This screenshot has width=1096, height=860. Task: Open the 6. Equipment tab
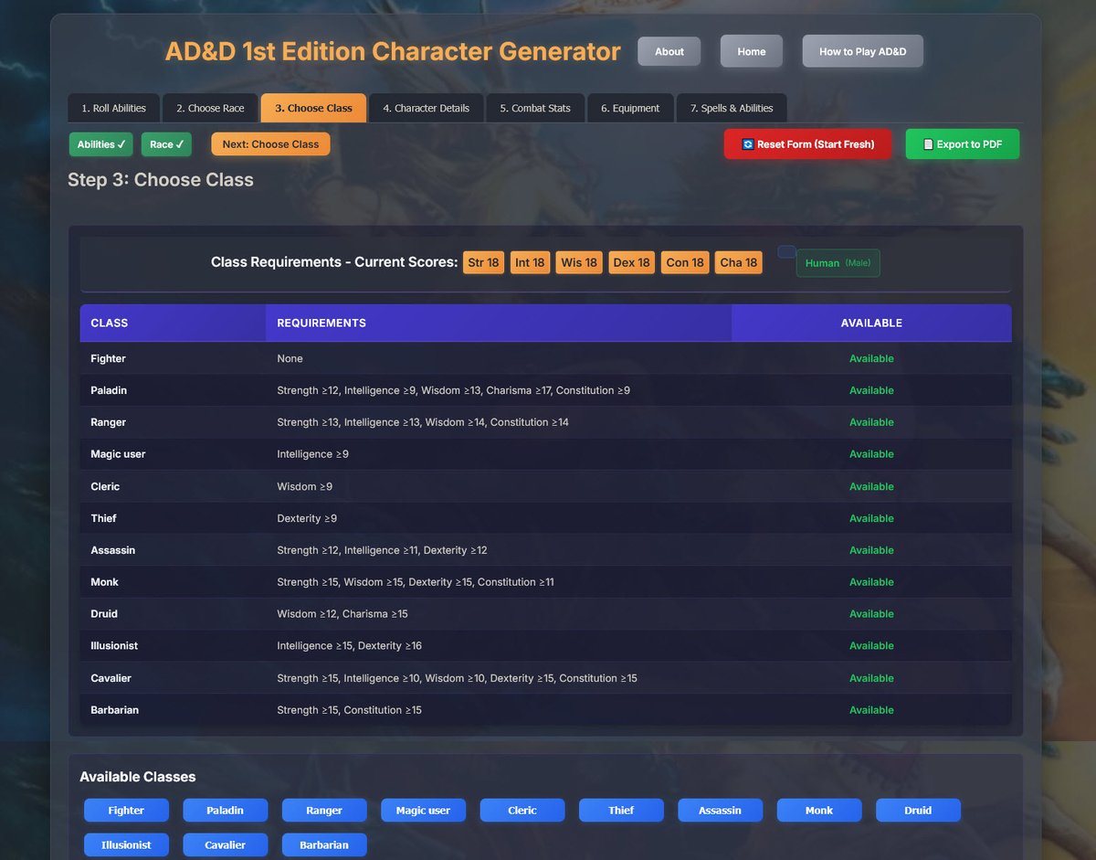coord(630,108)
